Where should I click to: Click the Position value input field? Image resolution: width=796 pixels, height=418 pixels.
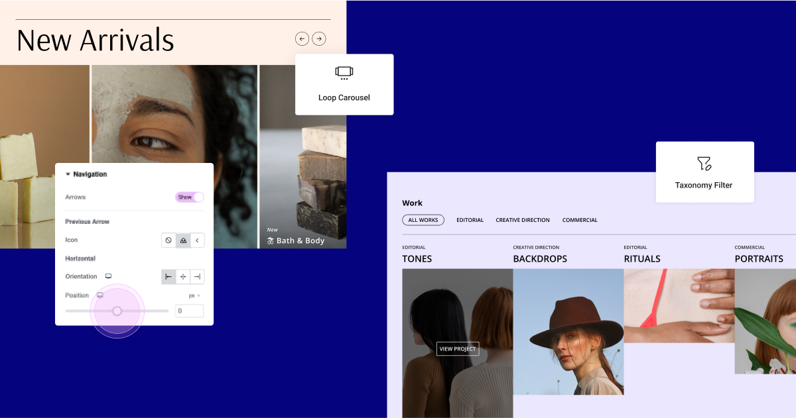(190, 311)
